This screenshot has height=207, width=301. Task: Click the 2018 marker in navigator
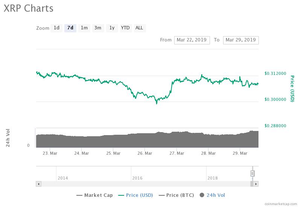[213, 178]
